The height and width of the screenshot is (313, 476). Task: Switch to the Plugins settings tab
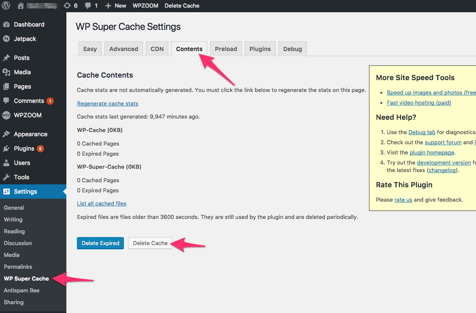(x=260, y=49)
